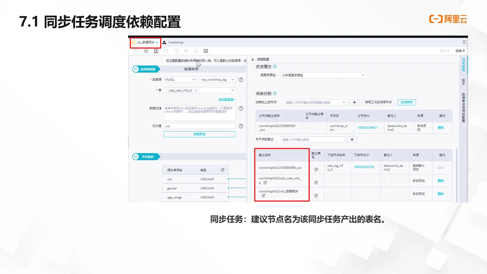Switch to script mode via code icon

pyautogui.click(x=206, y=51)
